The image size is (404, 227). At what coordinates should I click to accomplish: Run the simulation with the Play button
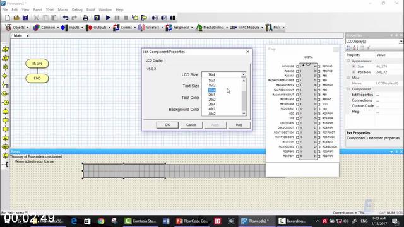[x=108, y=18]
